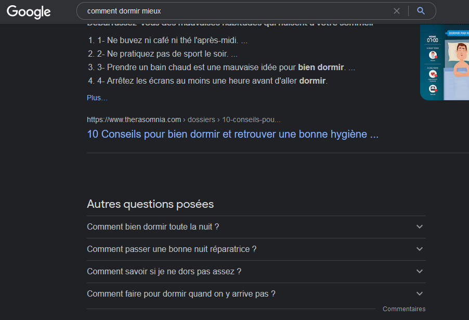
Task: Click the magnifying glass search icon
Action: pyautogui.click(x=421, y=11)
